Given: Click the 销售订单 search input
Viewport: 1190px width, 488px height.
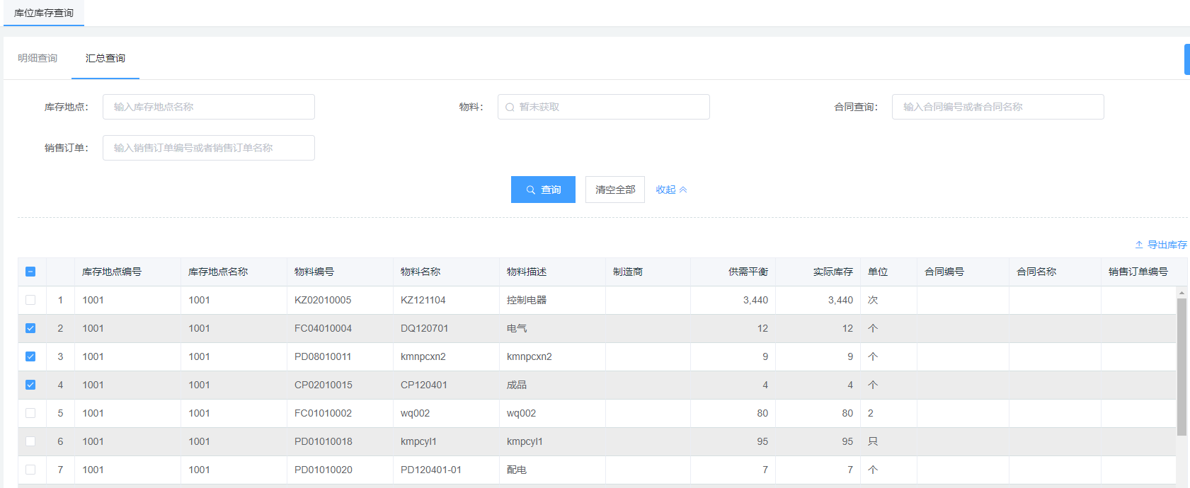Looking at the screenshot, I should [x=209, y=148].
